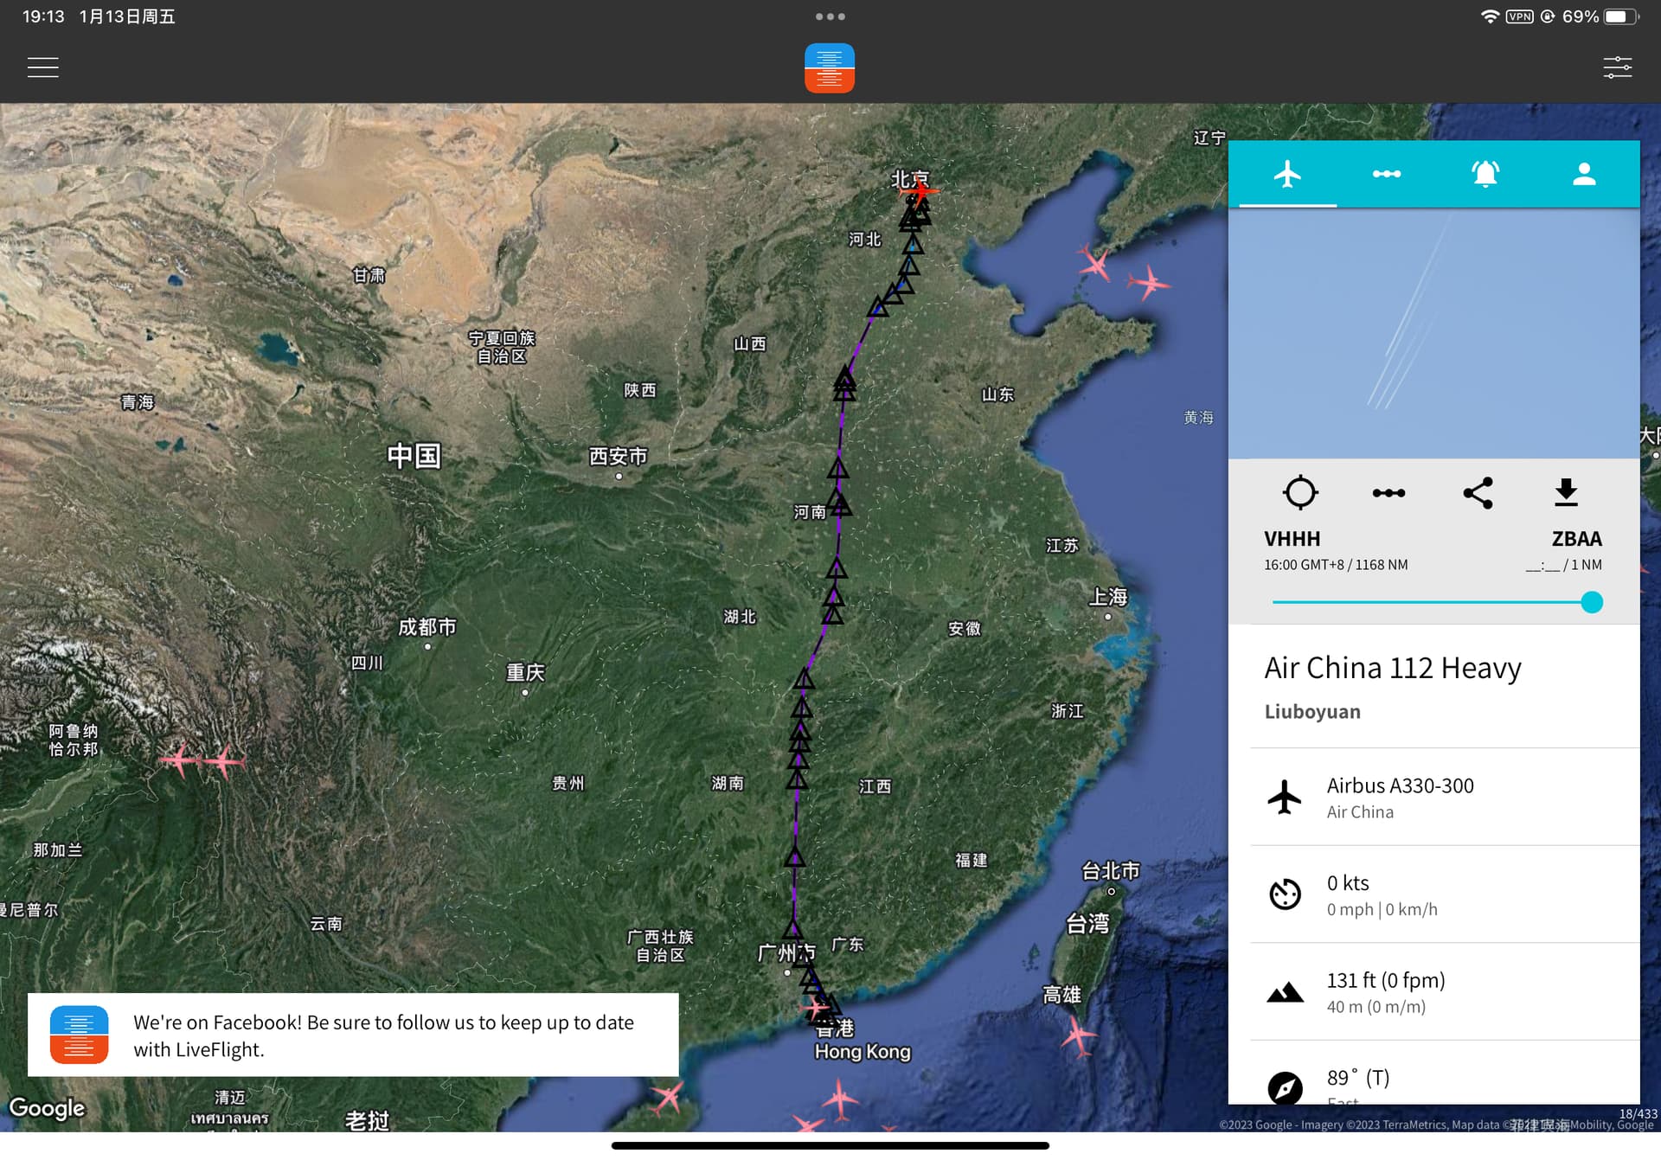Open the hamburger menu
Image resolution: width=1661 pixels, height=1160 pixels.
click(x=42, y=67)
